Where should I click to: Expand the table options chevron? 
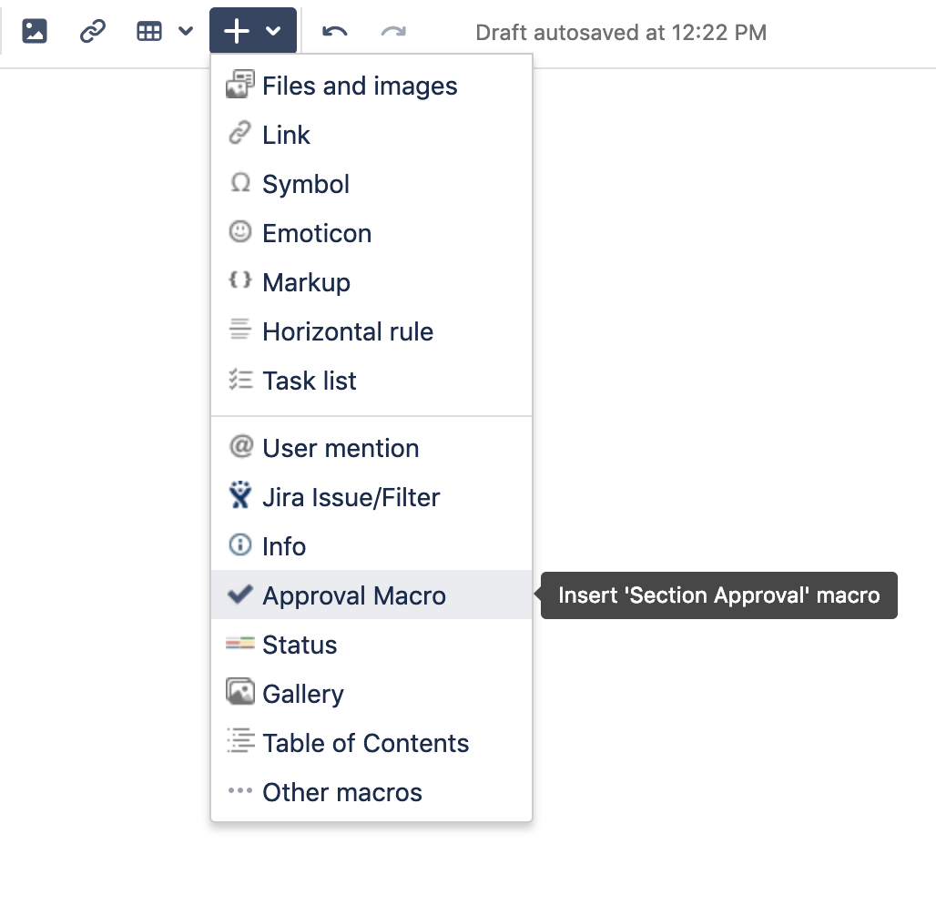pos(186,32)
